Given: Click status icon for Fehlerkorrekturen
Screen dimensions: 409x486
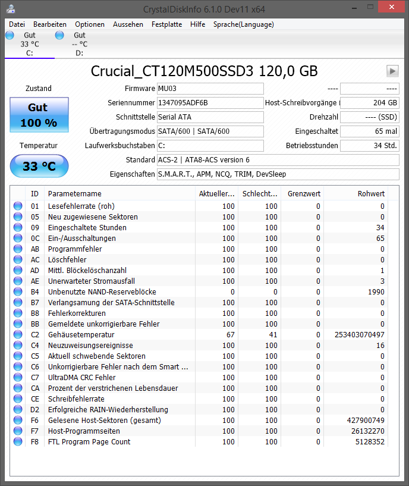Looking at the screenshot, I should tap(18, 313).
